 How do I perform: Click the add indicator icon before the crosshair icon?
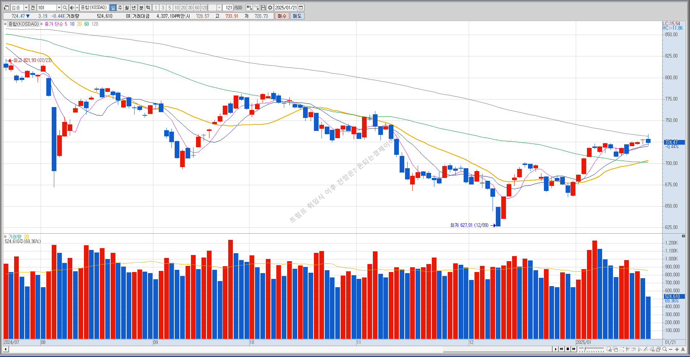[x=249, y=8]
